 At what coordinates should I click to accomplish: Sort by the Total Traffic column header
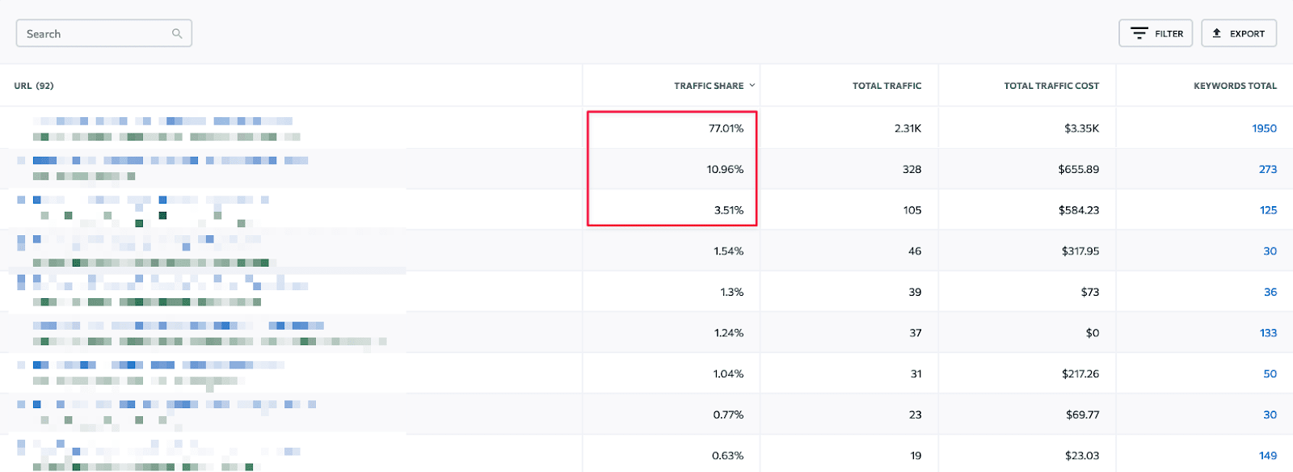(887, 86)
